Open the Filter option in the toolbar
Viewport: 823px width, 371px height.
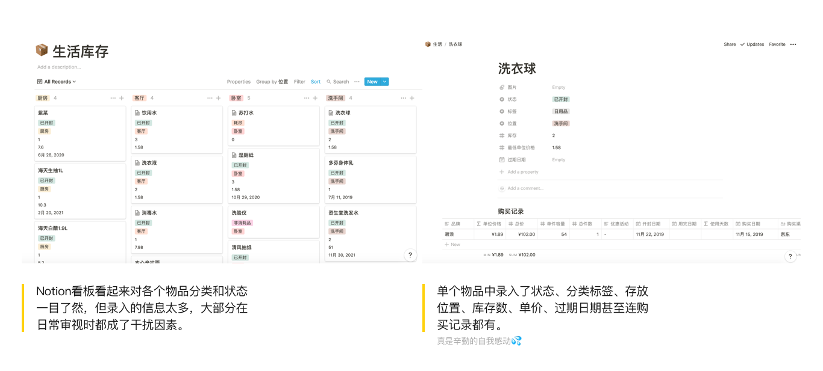point(299,82)
